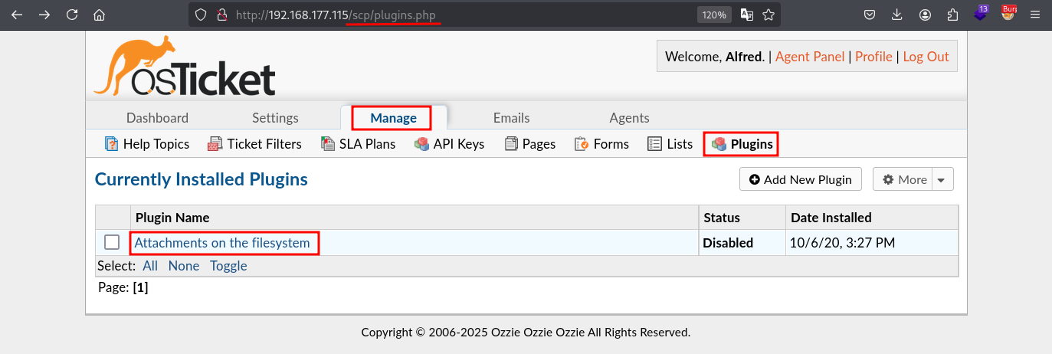Click the Burp extension icon
This screenshot has height=354, width=1052.
point(1009,13)
